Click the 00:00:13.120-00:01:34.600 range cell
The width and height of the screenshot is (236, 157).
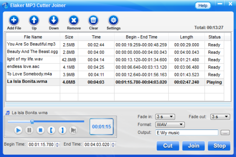[141, 60]
